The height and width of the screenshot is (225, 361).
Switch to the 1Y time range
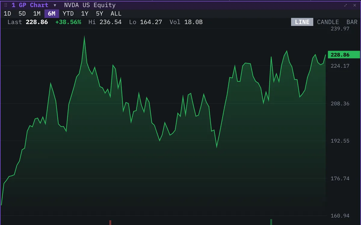85,13
